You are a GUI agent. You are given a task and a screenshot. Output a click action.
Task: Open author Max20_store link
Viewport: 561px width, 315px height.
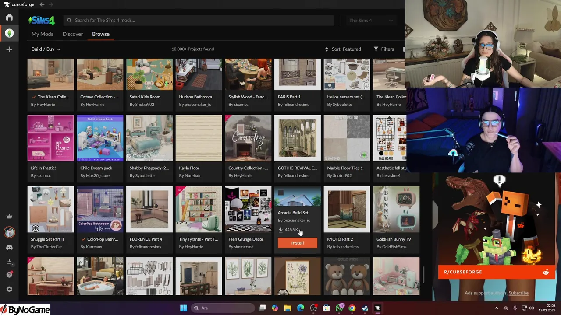[x=96, y=175]
